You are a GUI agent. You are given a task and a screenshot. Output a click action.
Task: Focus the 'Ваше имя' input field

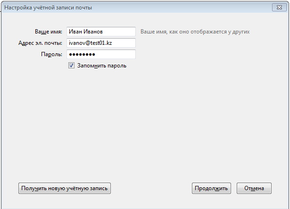101,32
